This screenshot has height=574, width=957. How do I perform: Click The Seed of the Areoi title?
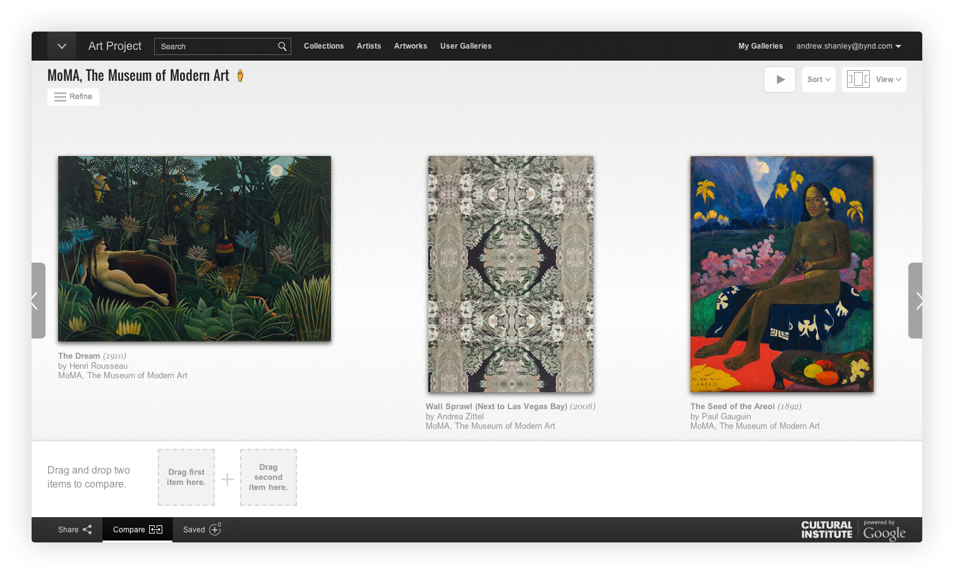[733, 407]
